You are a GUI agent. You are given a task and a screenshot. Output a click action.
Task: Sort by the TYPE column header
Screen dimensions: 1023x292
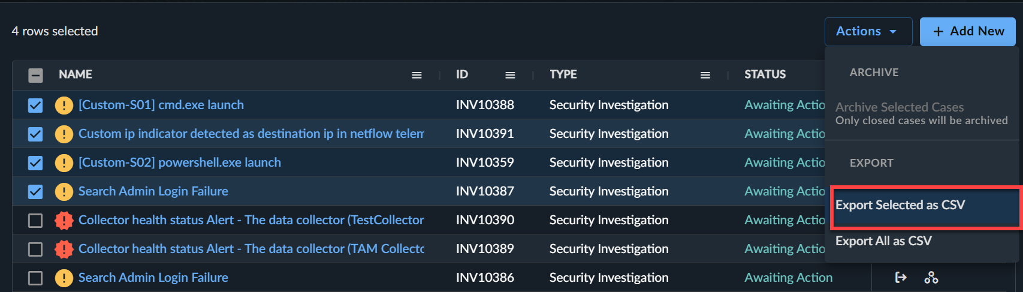563,74
